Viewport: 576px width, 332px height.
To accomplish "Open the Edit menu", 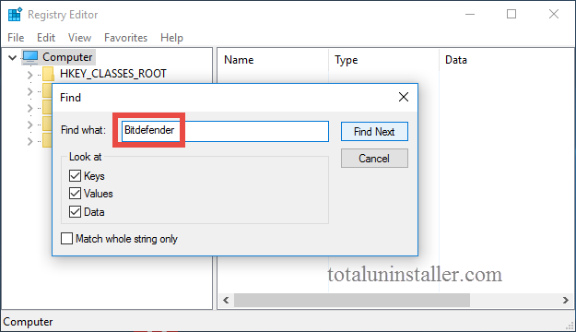I will coord(46,38).
